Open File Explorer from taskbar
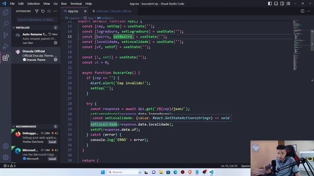 [x=161, y=172]
